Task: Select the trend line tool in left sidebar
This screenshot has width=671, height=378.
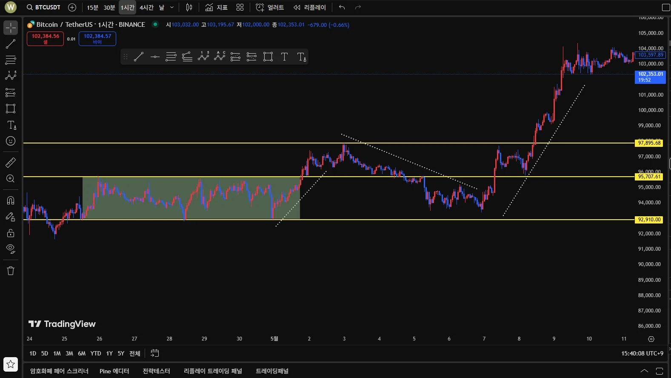Action: click(x=11, y=44)
